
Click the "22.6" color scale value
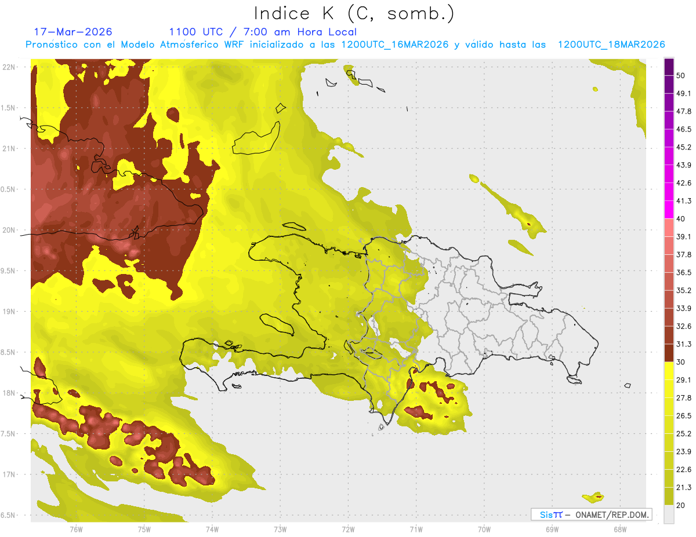[684, 470]
